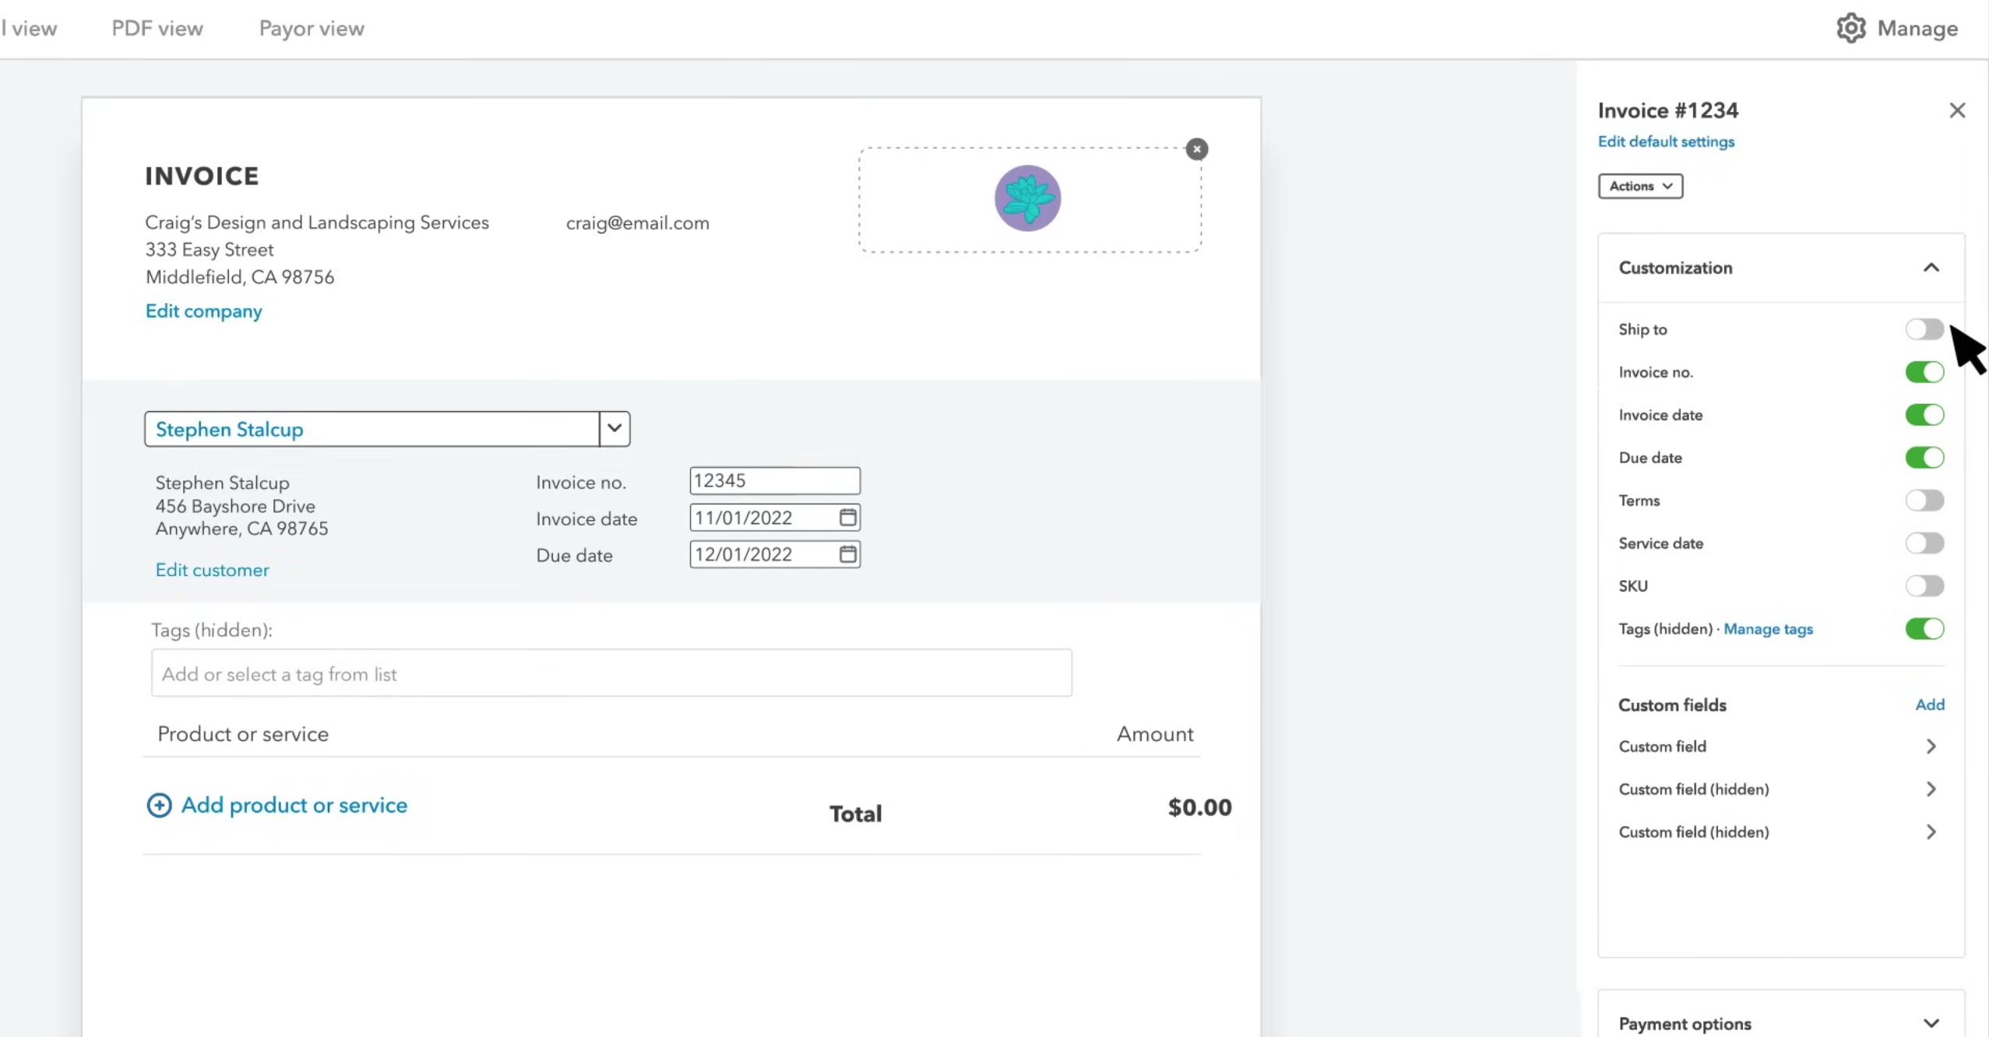Screen dimensions: 1989x1037
Task: Click the plus icon for adding product
Action: click(159, 805)
